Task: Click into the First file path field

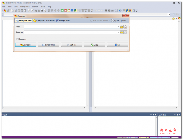Action: pos(70,27)
